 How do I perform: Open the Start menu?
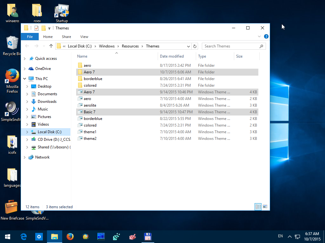[7, 236]
